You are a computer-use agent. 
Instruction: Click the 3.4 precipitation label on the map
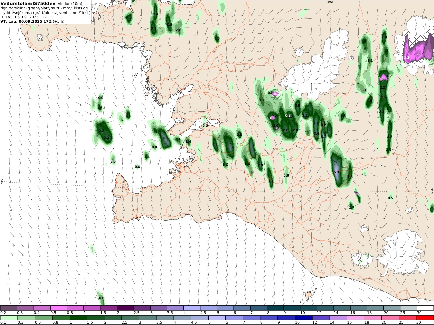(x=316, y=133)
